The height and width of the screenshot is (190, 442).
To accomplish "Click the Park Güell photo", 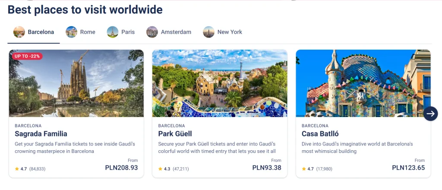I will tap(220, 83).
